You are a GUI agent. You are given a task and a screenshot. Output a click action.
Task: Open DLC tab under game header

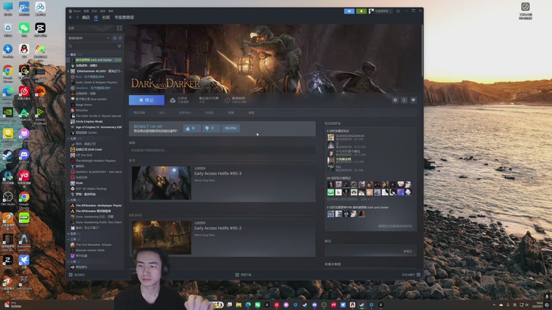point(162,113)
